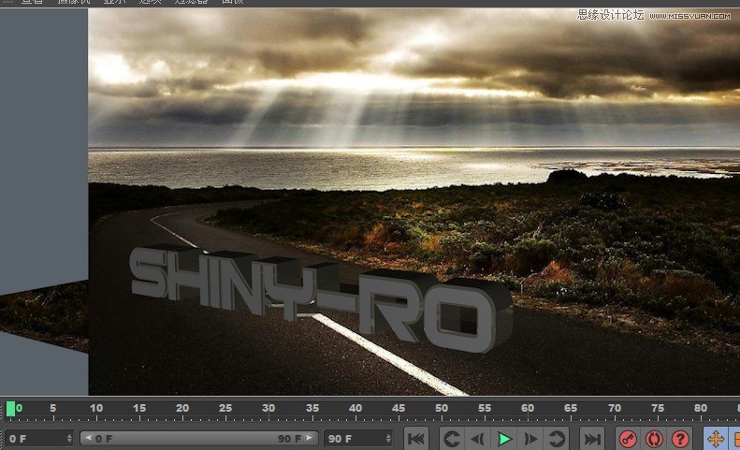This screenshot has width=740, height=450.
Task: Click the green playhead at frame 0
Action: click(10, 409)
